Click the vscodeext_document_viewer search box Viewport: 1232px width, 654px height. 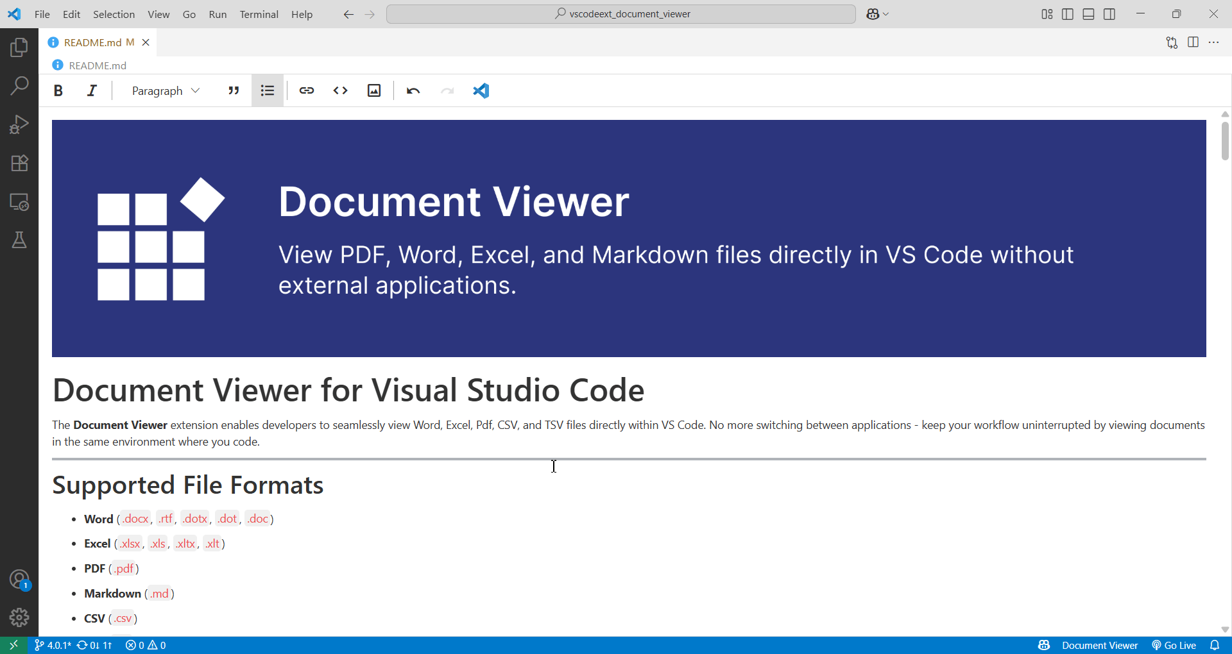pos(620,14)
